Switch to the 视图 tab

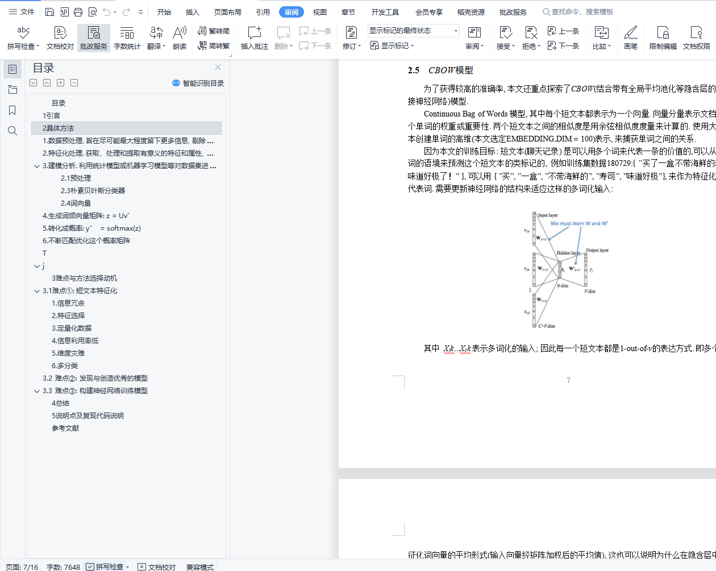tap(320, 12)
